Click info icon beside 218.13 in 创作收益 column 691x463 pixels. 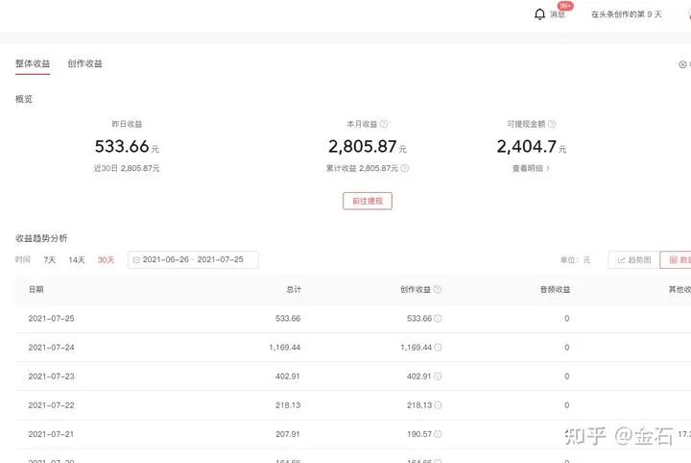point(438,405)
